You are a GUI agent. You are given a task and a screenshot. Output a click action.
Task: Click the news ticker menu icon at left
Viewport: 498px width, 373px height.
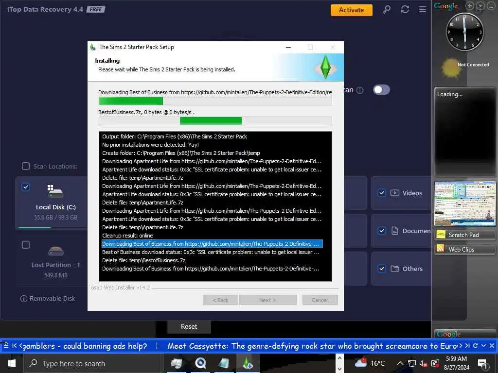(x=5, y=345)
